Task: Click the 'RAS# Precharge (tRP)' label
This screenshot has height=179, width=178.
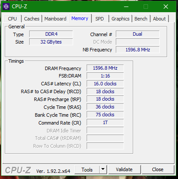Action: (x=57, y=99)
